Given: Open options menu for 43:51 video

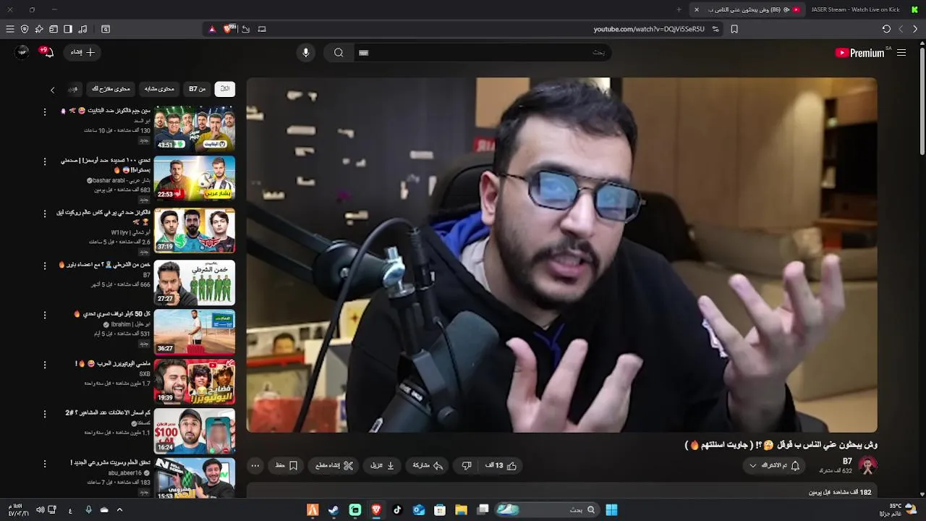Looking at the screenshot, I should coord(45,112).
